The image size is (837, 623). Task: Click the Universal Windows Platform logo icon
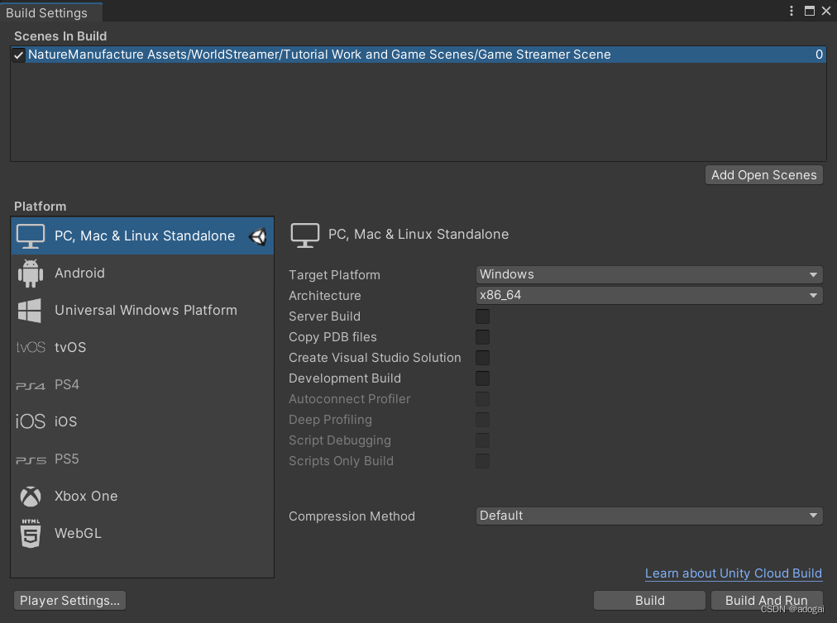pos(30,311)
